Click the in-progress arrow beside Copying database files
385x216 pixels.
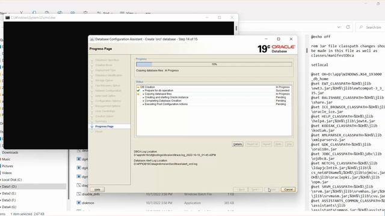pos(138,94)
